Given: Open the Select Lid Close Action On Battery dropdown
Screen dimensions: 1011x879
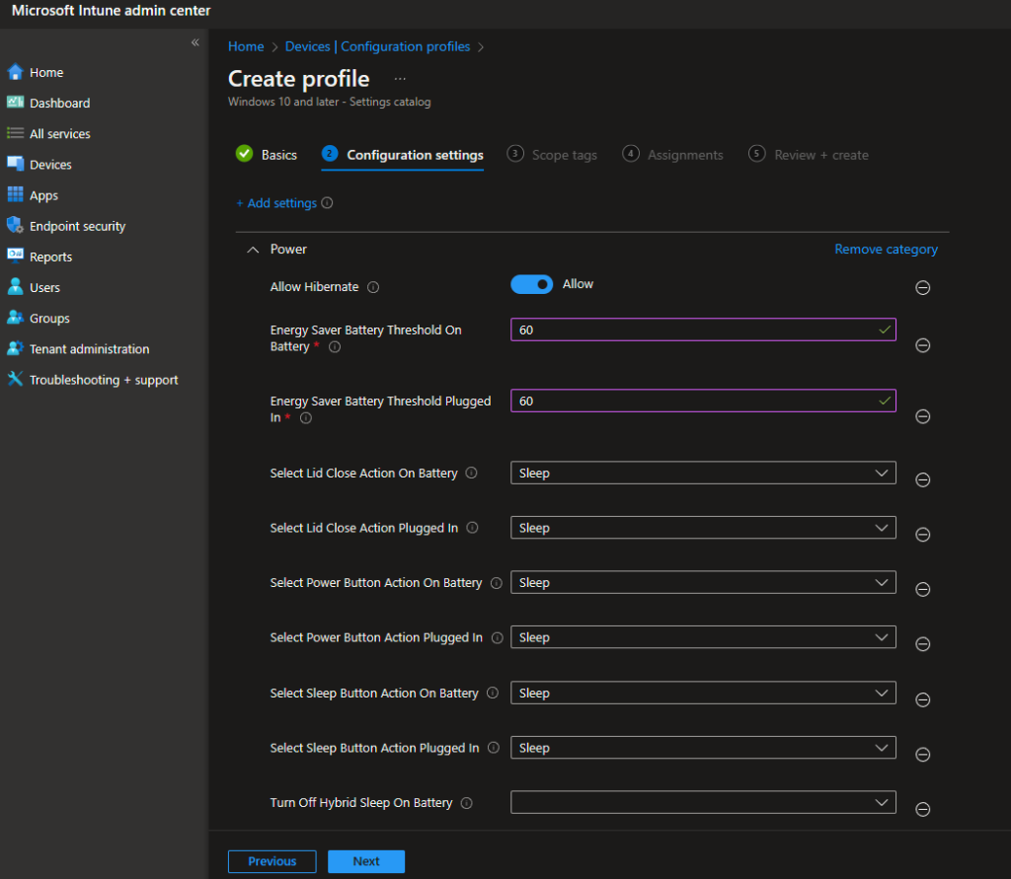Looking at the screenshot, I should [x=702, y=473].
